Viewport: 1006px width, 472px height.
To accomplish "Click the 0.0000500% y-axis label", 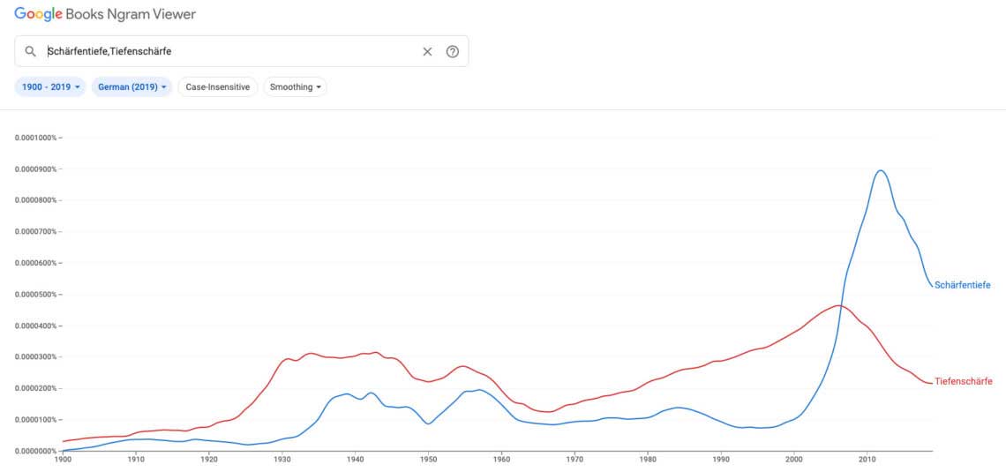I will coord(36,295).
